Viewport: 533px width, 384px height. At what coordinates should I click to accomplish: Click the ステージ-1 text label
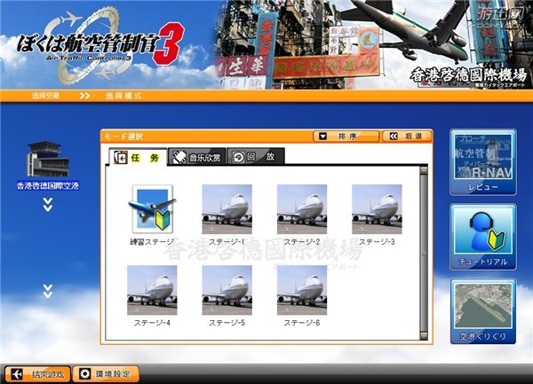(227, 242)
